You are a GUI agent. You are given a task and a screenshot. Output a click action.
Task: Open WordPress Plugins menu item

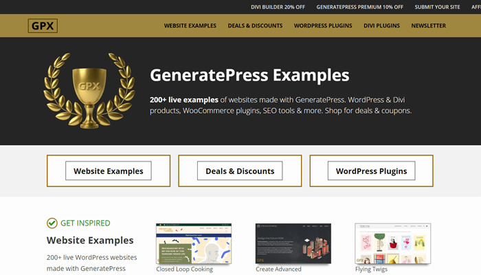click(323, 26)
